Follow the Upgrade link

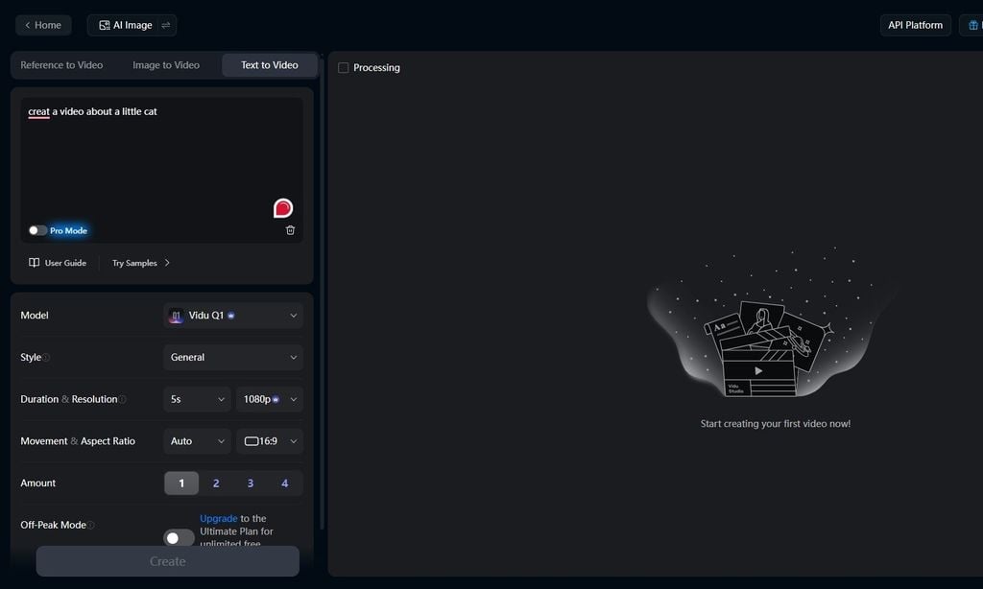pos(218,519)
